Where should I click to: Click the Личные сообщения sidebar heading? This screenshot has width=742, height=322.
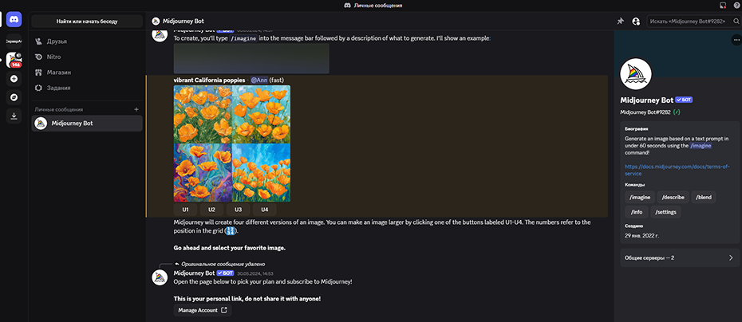coord(59,109)
